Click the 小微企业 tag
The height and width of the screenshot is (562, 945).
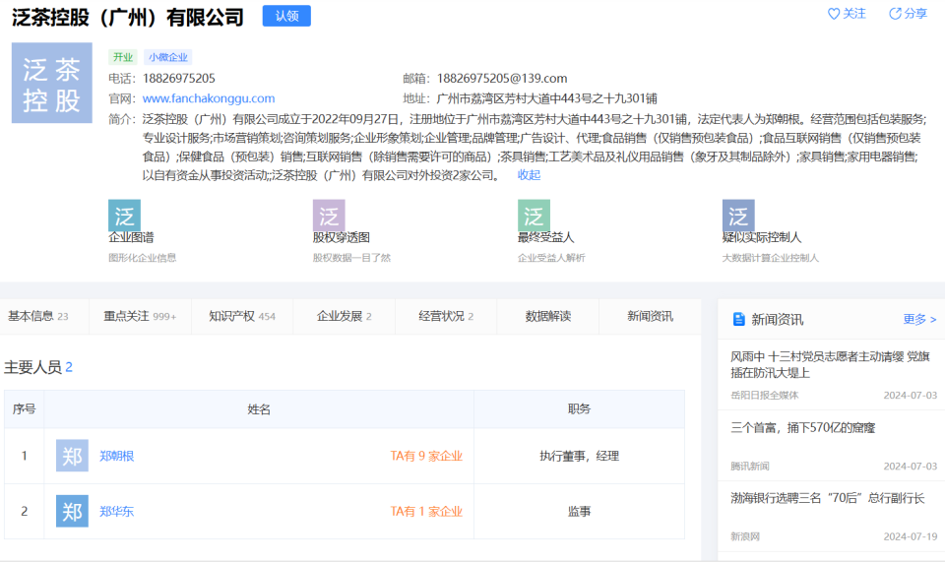(168, 57)
